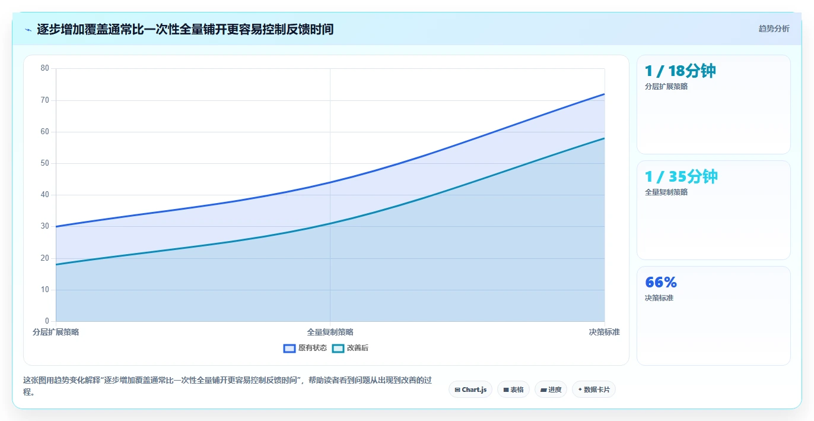
Task: Click the chart title 逐步增加覆盖 heading
Action: 185,29
